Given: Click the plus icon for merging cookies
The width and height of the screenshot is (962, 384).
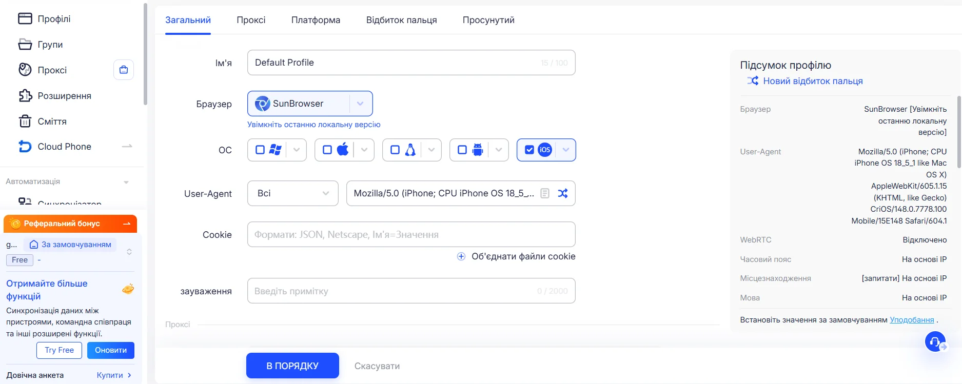Looking at the screenshot, I should pos(461,256).
